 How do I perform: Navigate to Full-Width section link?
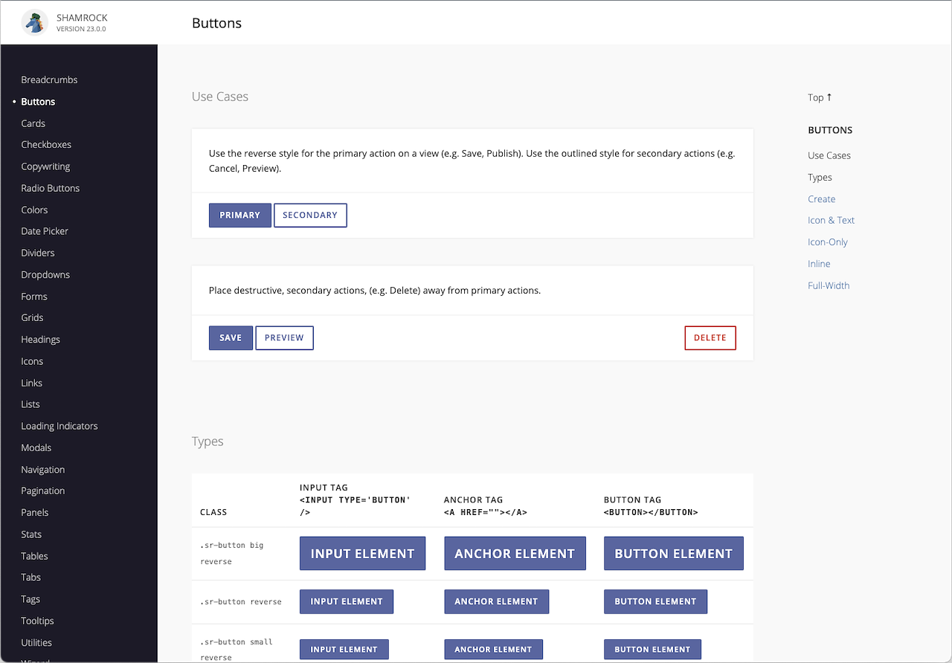(x=829, y=285)
